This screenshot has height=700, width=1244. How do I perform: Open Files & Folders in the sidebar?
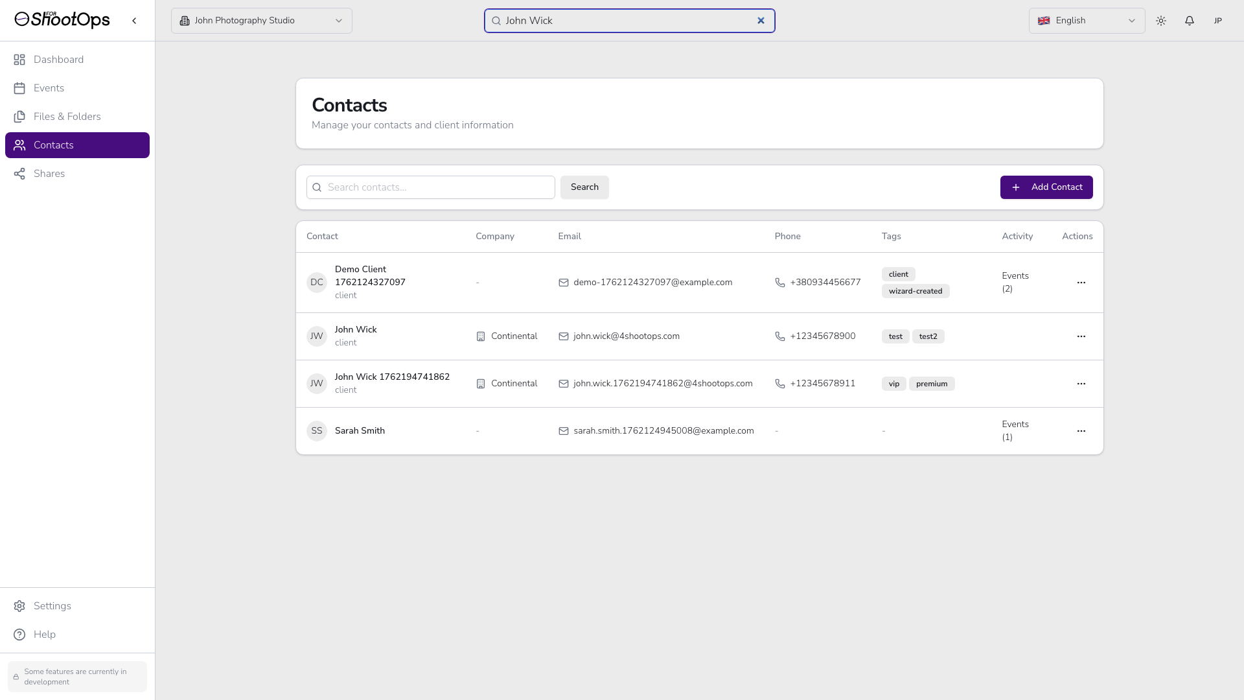click(x=67, y=117)
